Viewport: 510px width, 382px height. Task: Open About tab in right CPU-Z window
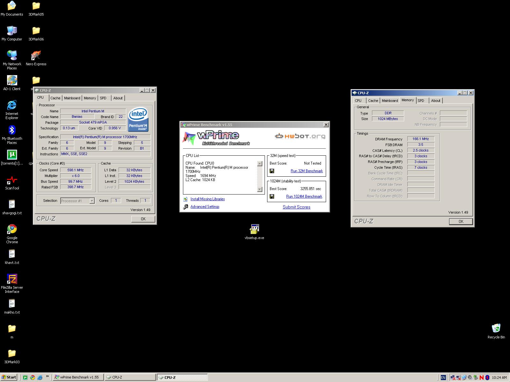click(x=436, y=101)
